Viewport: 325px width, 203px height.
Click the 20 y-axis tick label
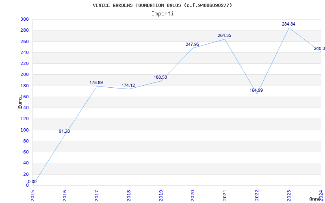(26, 174)
